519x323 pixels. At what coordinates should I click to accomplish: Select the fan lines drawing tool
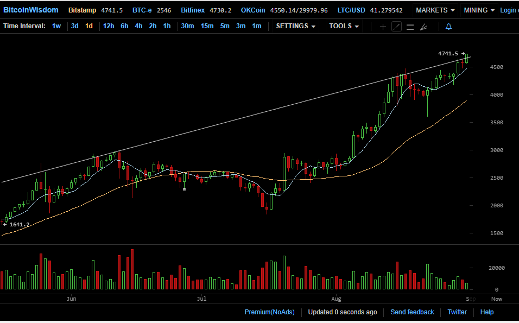[424, 27]
